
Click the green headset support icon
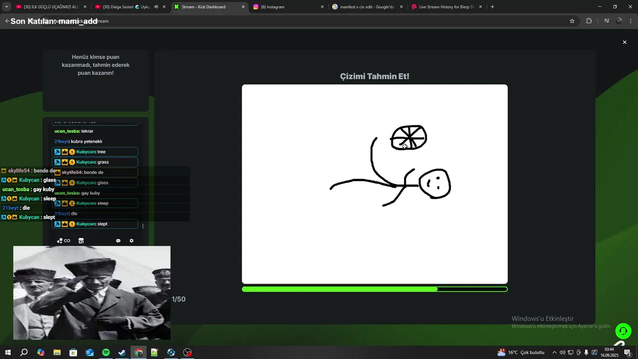(623, 331)
